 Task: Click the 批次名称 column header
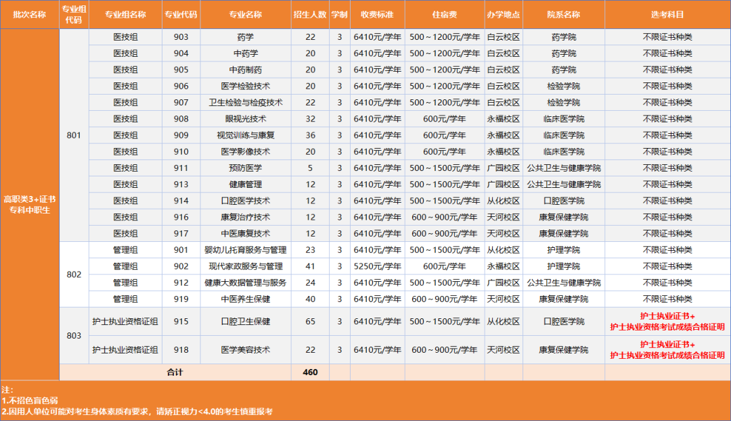(30, 14)
